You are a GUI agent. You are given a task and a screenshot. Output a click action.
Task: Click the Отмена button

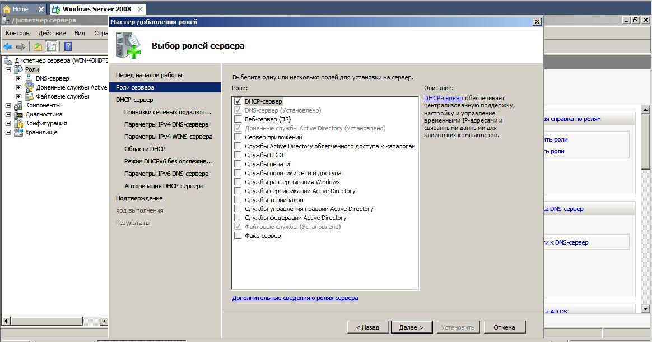(504, 327)
